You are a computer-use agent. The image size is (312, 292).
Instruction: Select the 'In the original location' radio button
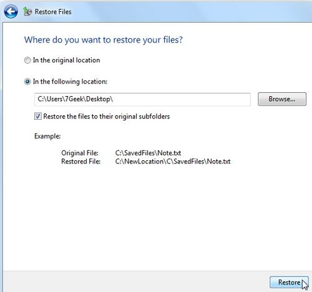(x=27, y=61)
